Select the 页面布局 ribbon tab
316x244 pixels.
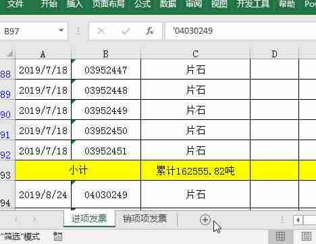click(x=108, y=4)
